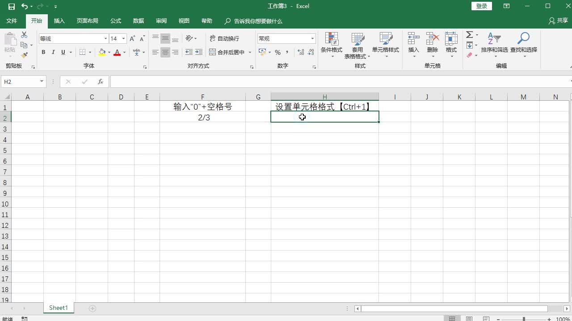The width and height of the screenshot is (572, 321).
Task: Click the horizontal scrollbar track
Action: coord(454,309)
